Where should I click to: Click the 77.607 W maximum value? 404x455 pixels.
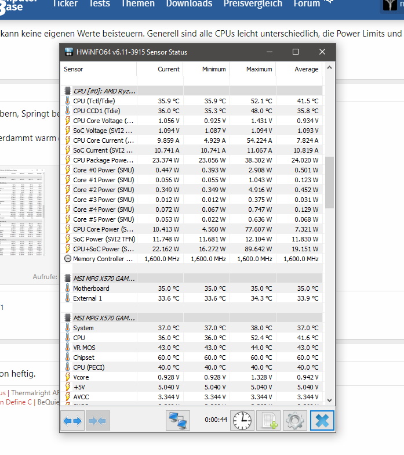point(259,229)
